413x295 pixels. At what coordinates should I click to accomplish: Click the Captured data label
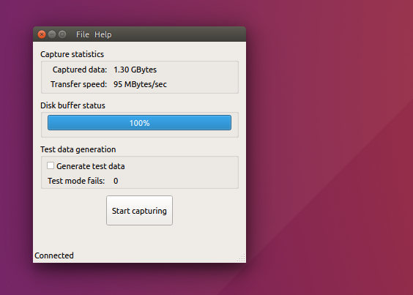80,70
